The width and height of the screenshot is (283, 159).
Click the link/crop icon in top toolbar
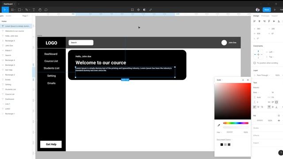coord(150,10)
